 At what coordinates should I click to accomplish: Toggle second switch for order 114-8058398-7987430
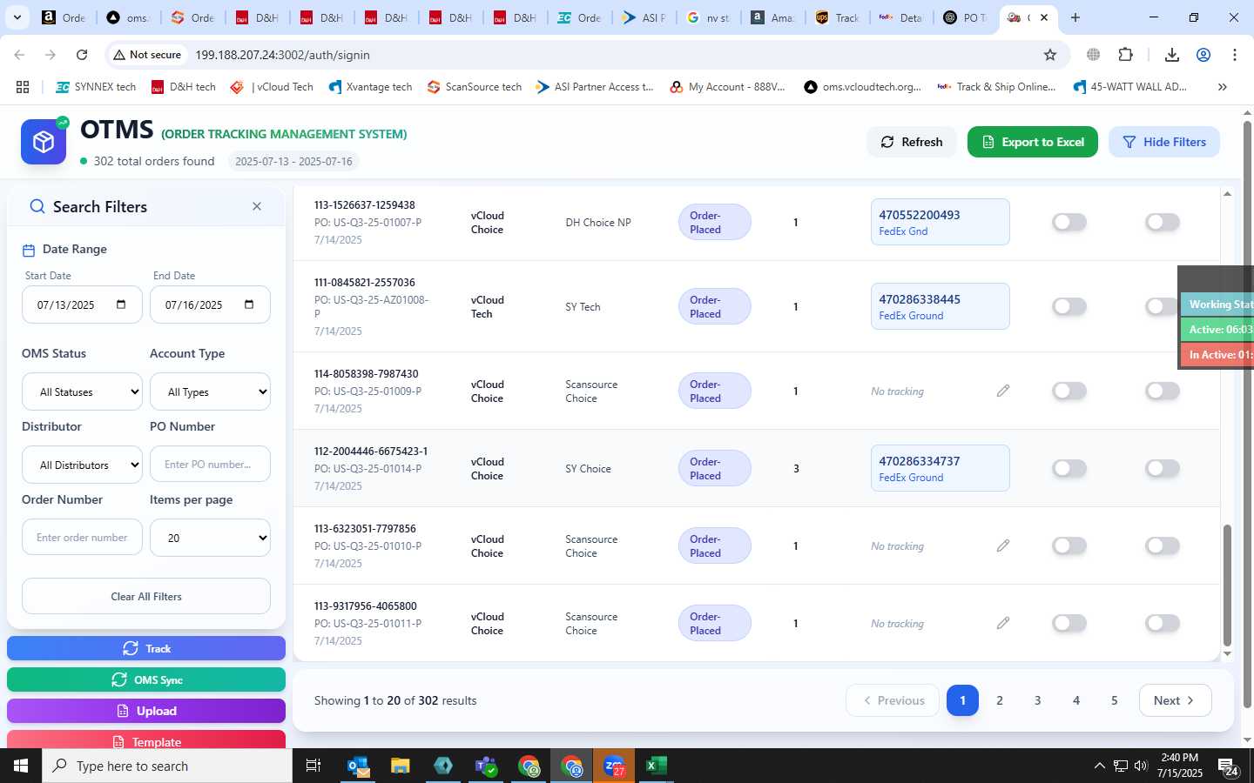tap(1163, 391)
